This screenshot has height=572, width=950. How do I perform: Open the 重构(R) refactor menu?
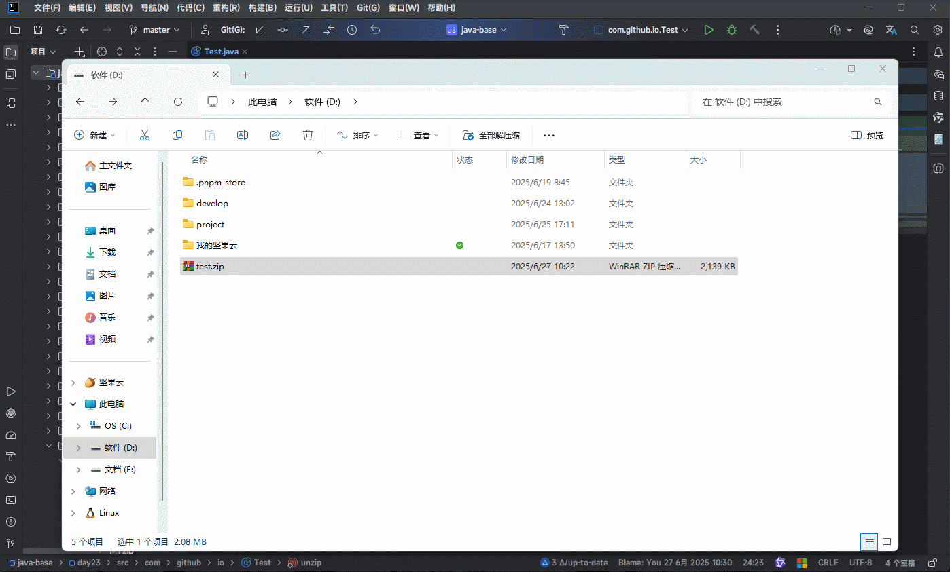click(x=226, y=8)
